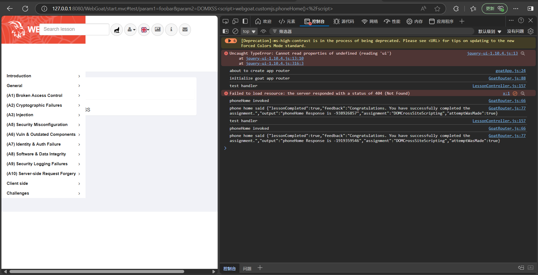Expand (A7) Identity & Auth Failure menu

(43, 144)
